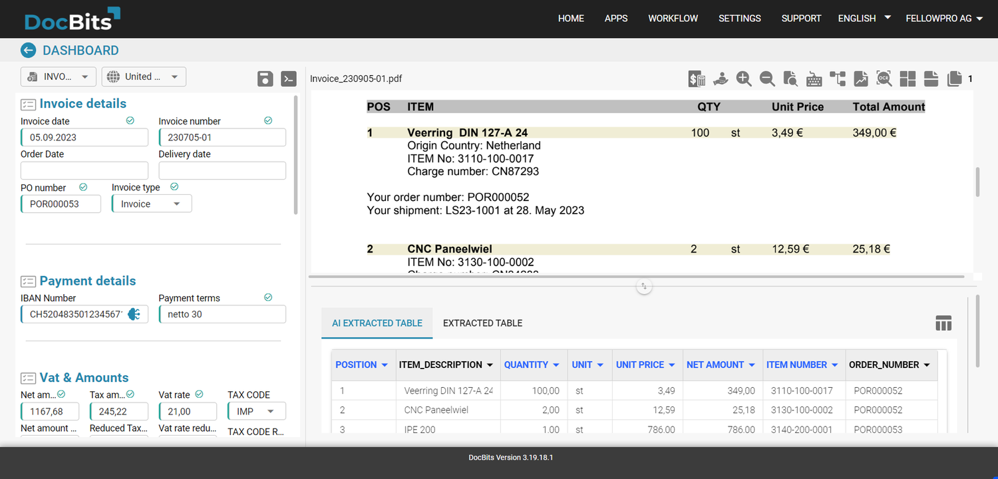Toggle the validation checkmark next to Invoice date
This screenshot has height=479, width=998.
(130, 120)
